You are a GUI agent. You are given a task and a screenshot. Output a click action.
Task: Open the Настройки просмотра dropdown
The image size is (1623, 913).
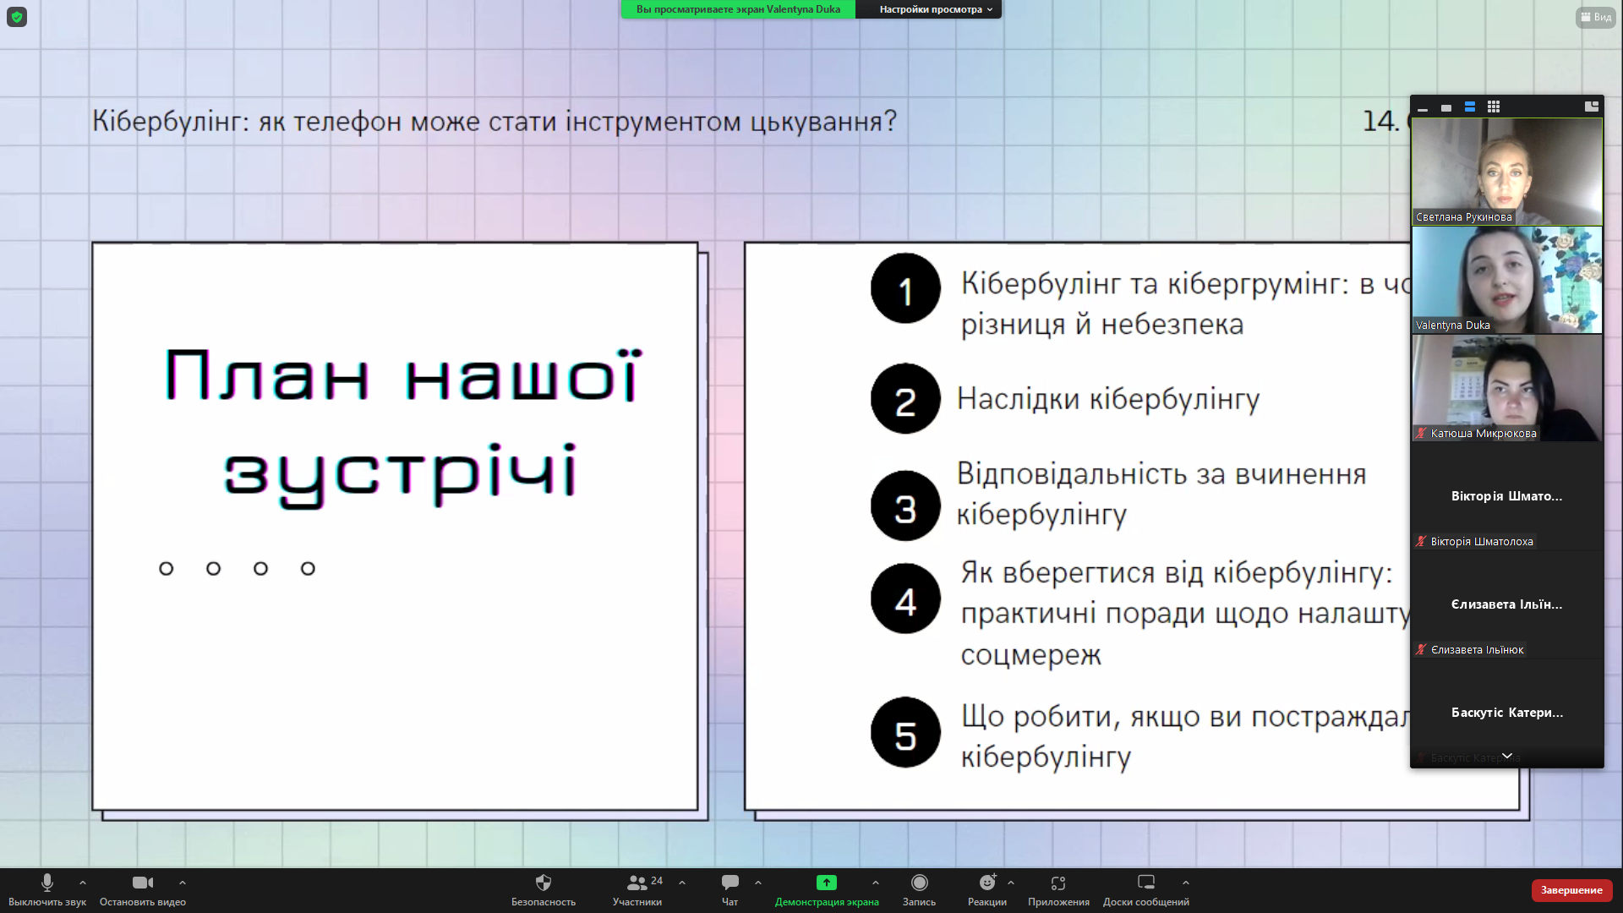[930, 9]
